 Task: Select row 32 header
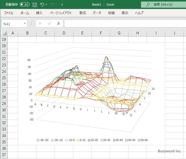(4, 123)
